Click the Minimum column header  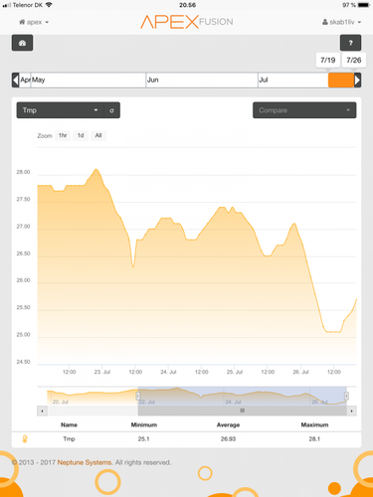click(144, 424)
